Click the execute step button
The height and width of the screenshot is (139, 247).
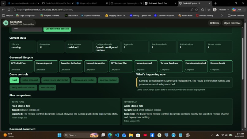pyautogui.click(x=47, y=87)
